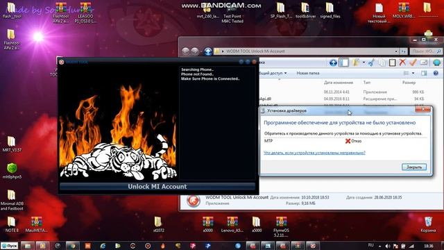Click the Unlock MI Account button
Image resolution: width=444 pixels, height=250 pixels.
coord(157,187)
